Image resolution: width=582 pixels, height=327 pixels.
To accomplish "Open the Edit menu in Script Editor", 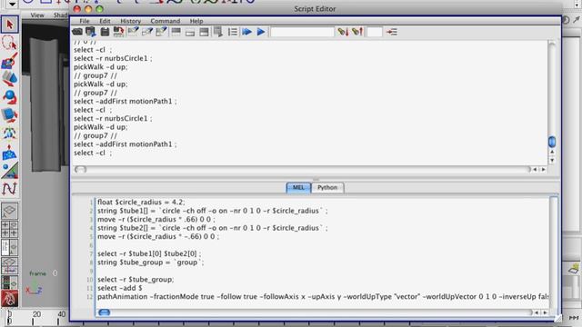I will (x=105, y=21).
